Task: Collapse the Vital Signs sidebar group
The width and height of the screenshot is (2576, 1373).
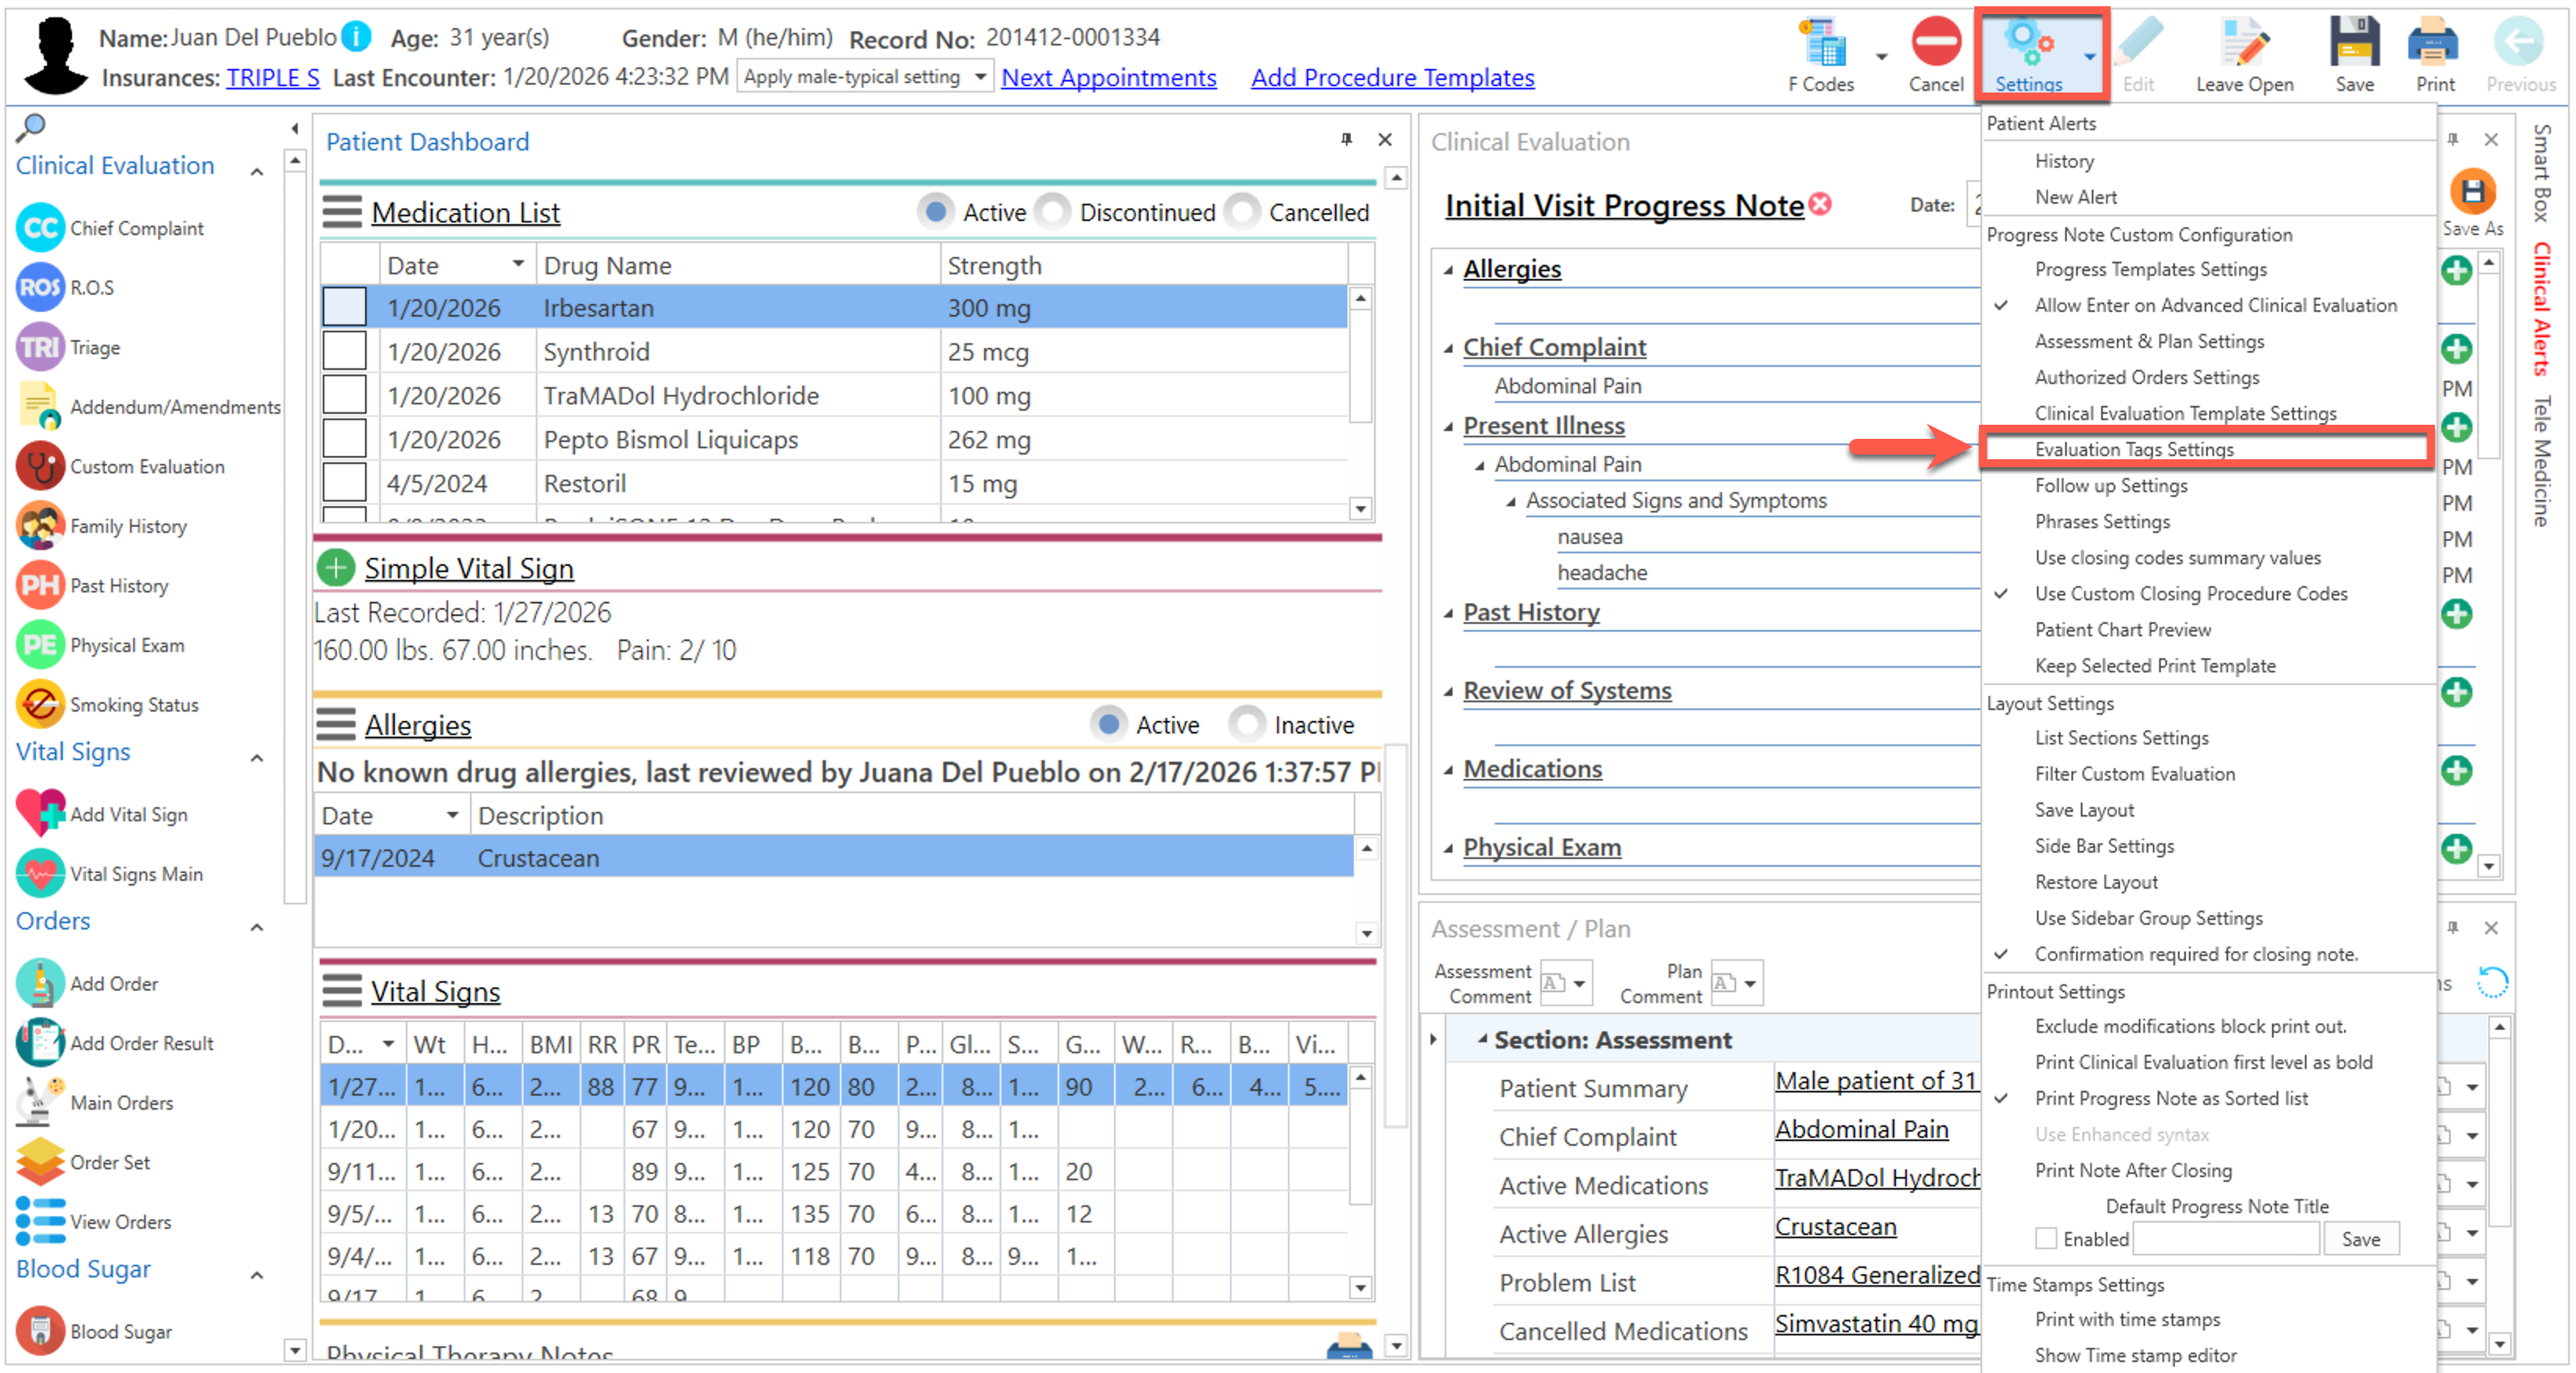Action: (257, 757)
